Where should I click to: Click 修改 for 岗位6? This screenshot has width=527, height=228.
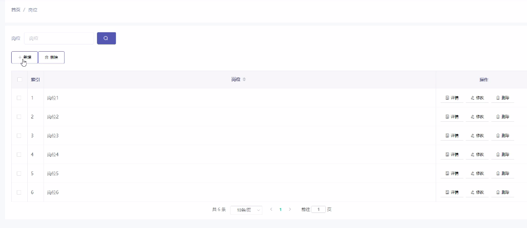tap(477, 192)
